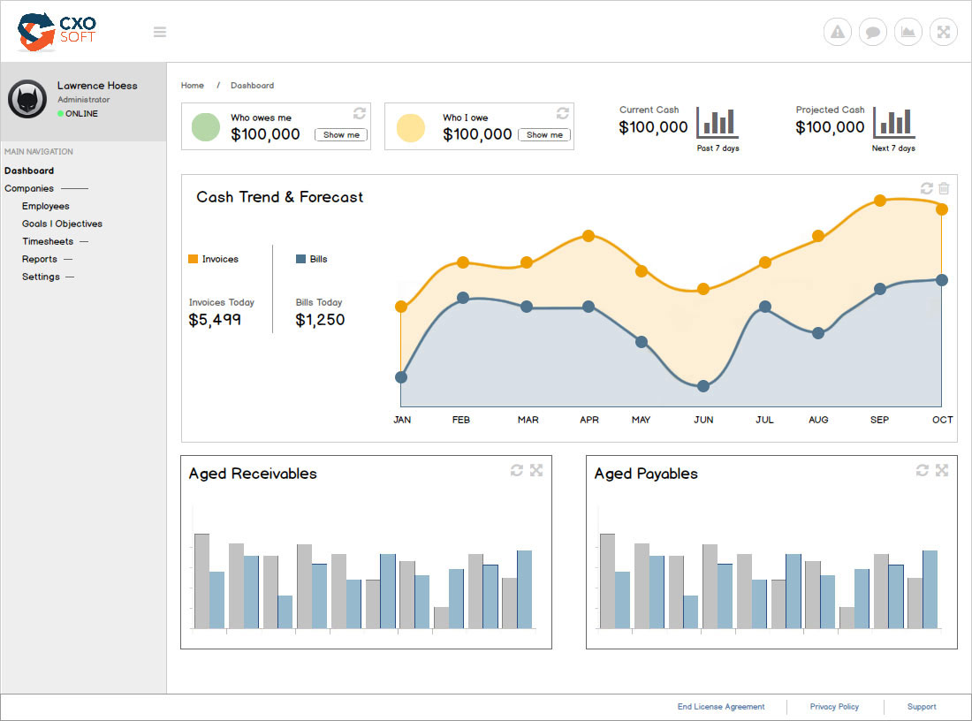Click the hamburger menu icon
The height and width of the screenshot is (721, 972).
point(160,33)
